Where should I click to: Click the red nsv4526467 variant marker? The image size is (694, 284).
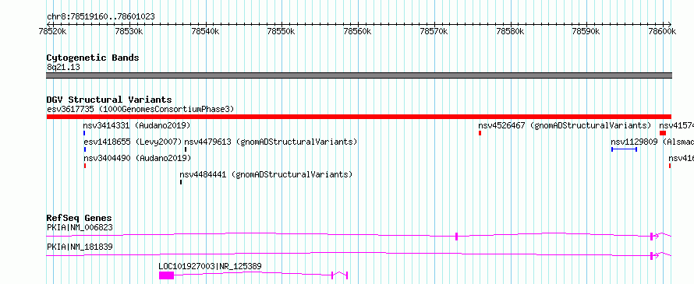[480, 133]
